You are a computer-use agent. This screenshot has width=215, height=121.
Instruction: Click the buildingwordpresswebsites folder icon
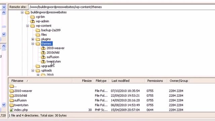click(x=27, y=12)
